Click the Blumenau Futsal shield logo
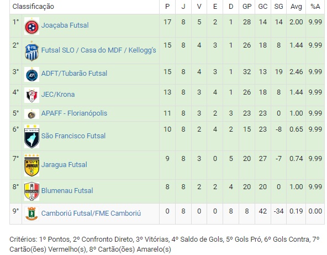327x255 pixels. (x=31, y=191)
